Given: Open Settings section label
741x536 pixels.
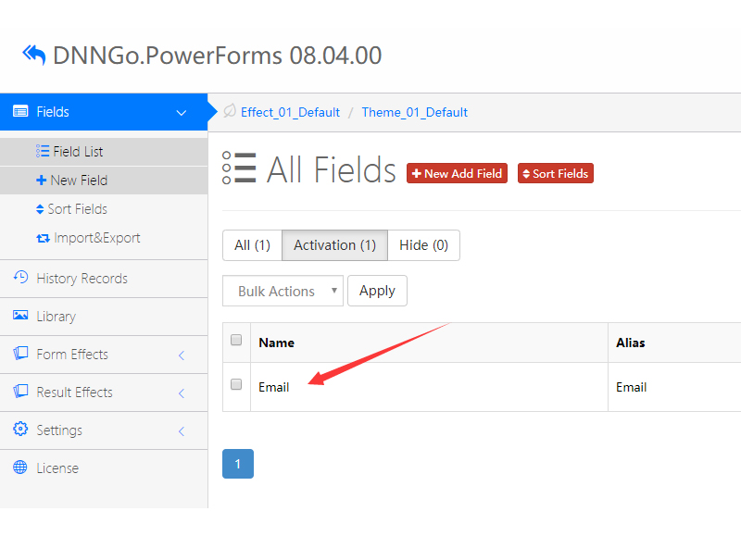Looking at the screenshot, I should pos(59,430).
